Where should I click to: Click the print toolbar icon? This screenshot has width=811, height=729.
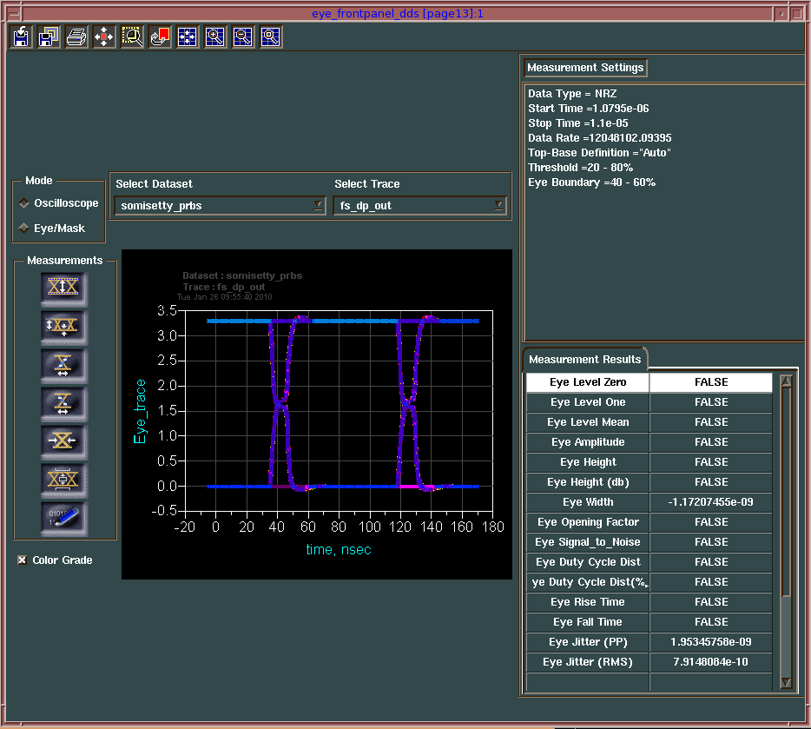point(76,36)
